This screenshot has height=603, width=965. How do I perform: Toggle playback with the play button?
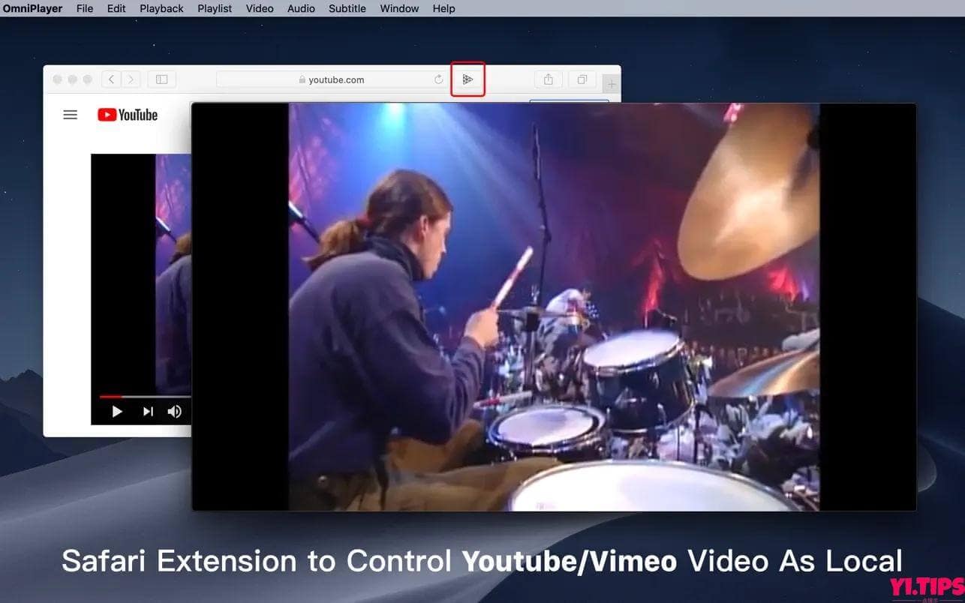pyautogui.click(x=117, y=411)
